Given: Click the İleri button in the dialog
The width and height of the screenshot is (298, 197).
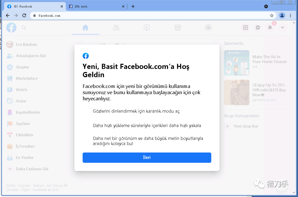Looking at the screenshot, I should [147, 158].
